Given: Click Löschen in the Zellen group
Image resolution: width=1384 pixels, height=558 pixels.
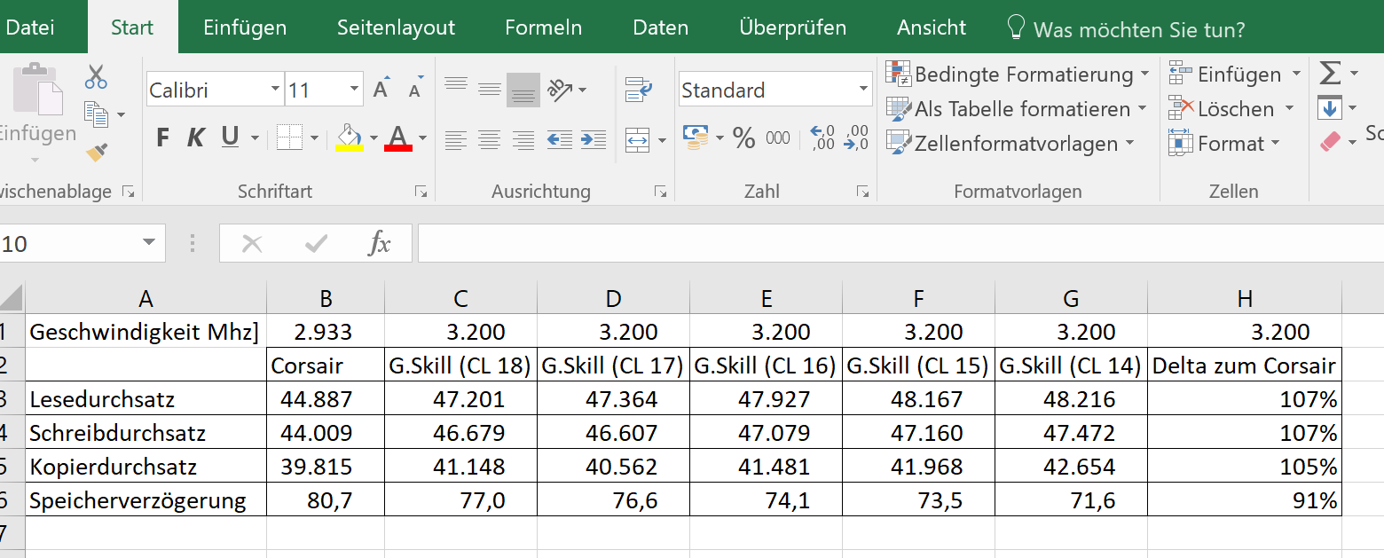Looking at the screenshot, I should 1231,109.
